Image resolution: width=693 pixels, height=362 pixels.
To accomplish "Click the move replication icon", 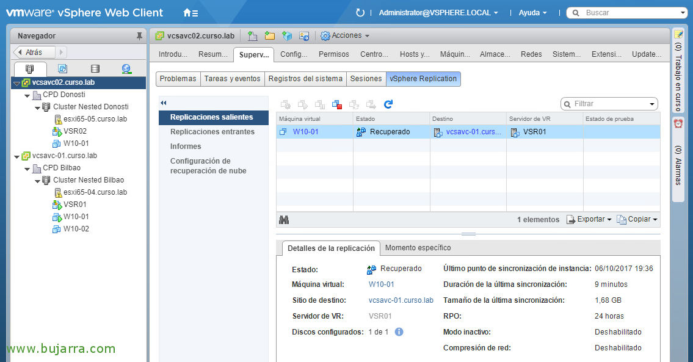I will click(371, 104).
